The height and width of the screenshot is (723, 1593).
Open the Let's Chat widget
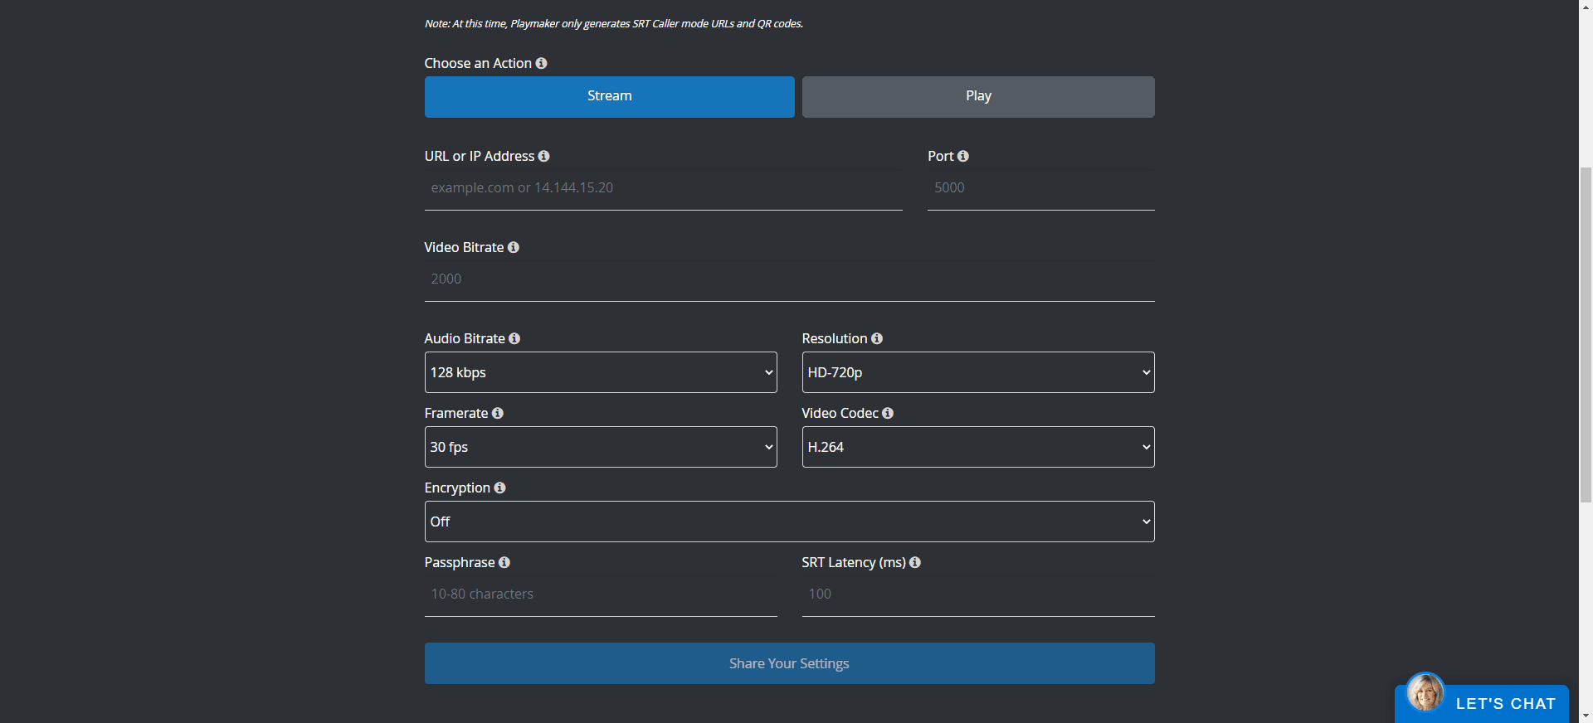1483,703
